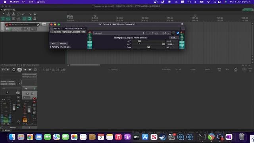Toggle the Metronome toolbar icon

point(35,14)
